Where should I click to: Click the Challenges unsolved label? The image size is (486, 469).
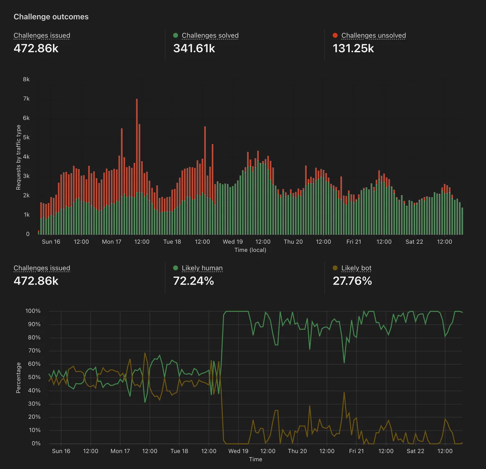point(373,35)
